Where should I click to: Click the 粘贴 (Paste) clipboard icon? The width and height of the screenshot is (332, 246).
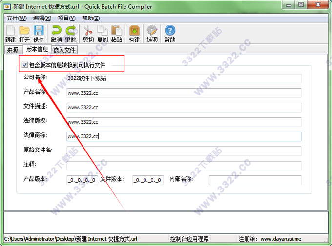(117, 30)
